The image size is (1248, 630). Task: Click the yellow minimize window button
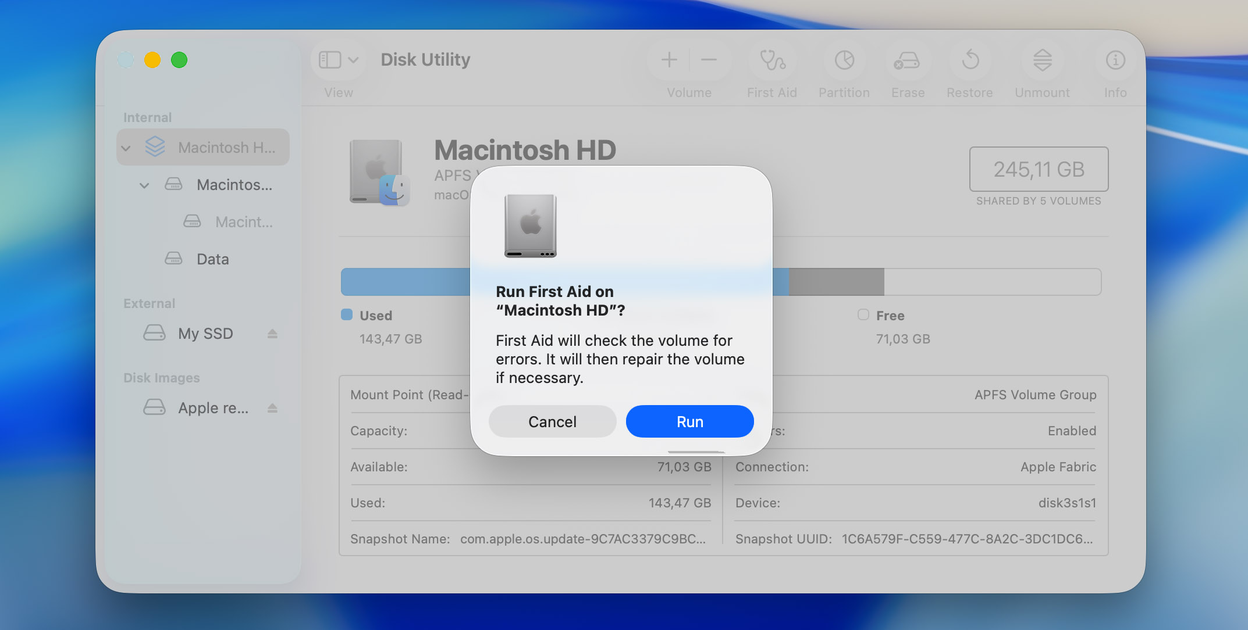tap(152, 60)
